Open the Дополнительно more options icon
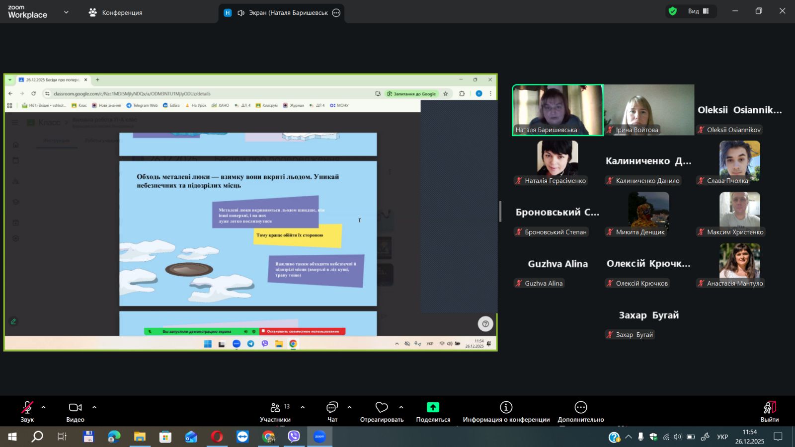The height and width of the screenshot is (447, 795). tap(580, 408)
